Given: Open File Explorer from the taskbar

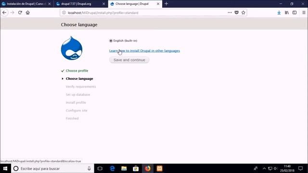Looking at the screenshot, I should [124, 169].
